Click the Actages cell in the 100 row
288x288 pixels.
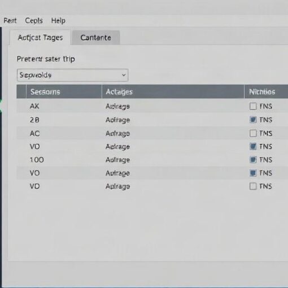click(x=117, y=160)
